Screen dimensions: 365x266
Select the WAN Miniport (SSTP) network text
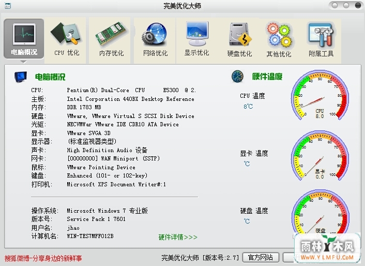[x=113, y=159]
